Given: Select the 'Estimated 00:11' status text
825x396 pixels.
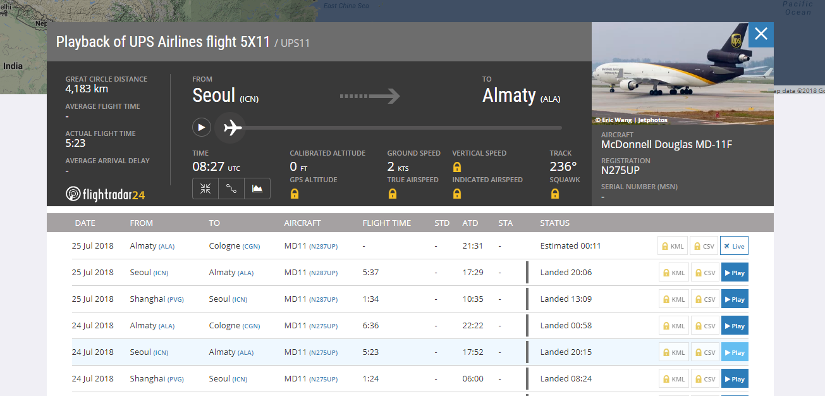Looking at the screenshot, I should pyautogui.click(x=571, y=246).
